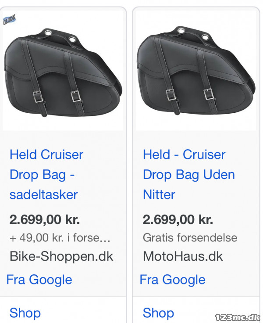Open the Shop tab below the left card
The height and width of the screenshot is (323, 263).
tap(25, 313)
